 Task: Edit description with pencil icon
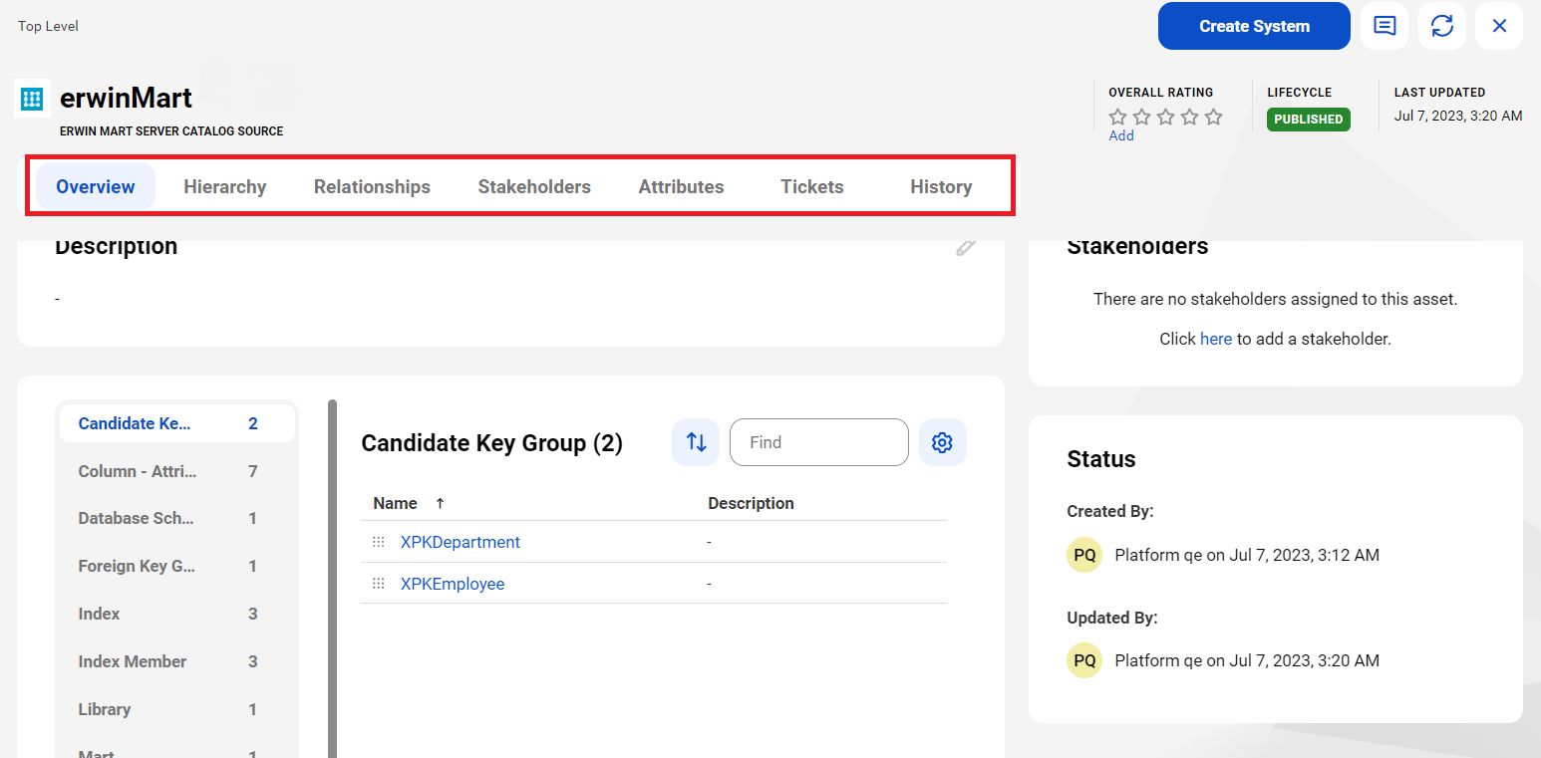pyautogui.click(x=965, y=247)
